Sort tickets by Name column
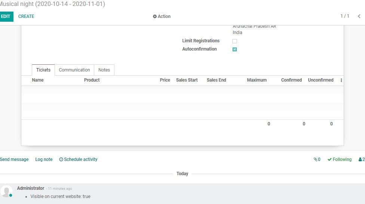Image resolution: width=365 pixels, height=204 pixels. tap(38, 80)
